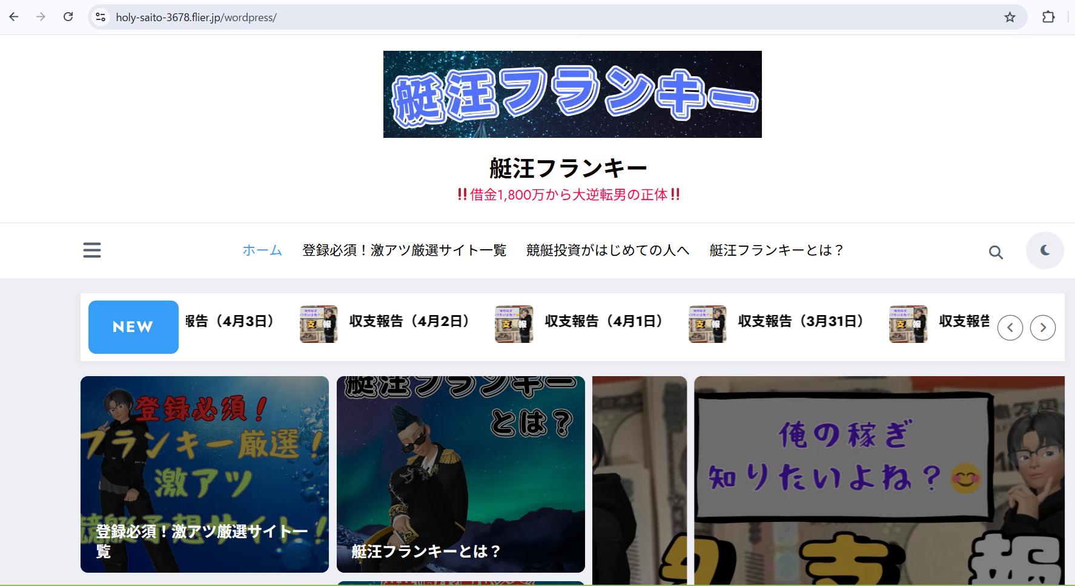Click the browser reload icon
Viewport: 1075px width, 586px height.
pos(68,17)
